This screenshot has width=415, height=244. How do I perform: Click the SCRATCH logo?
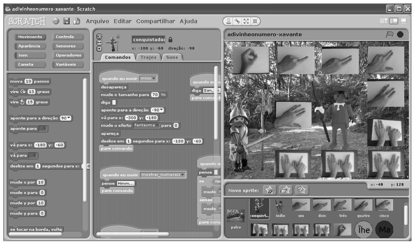[27, 21]
